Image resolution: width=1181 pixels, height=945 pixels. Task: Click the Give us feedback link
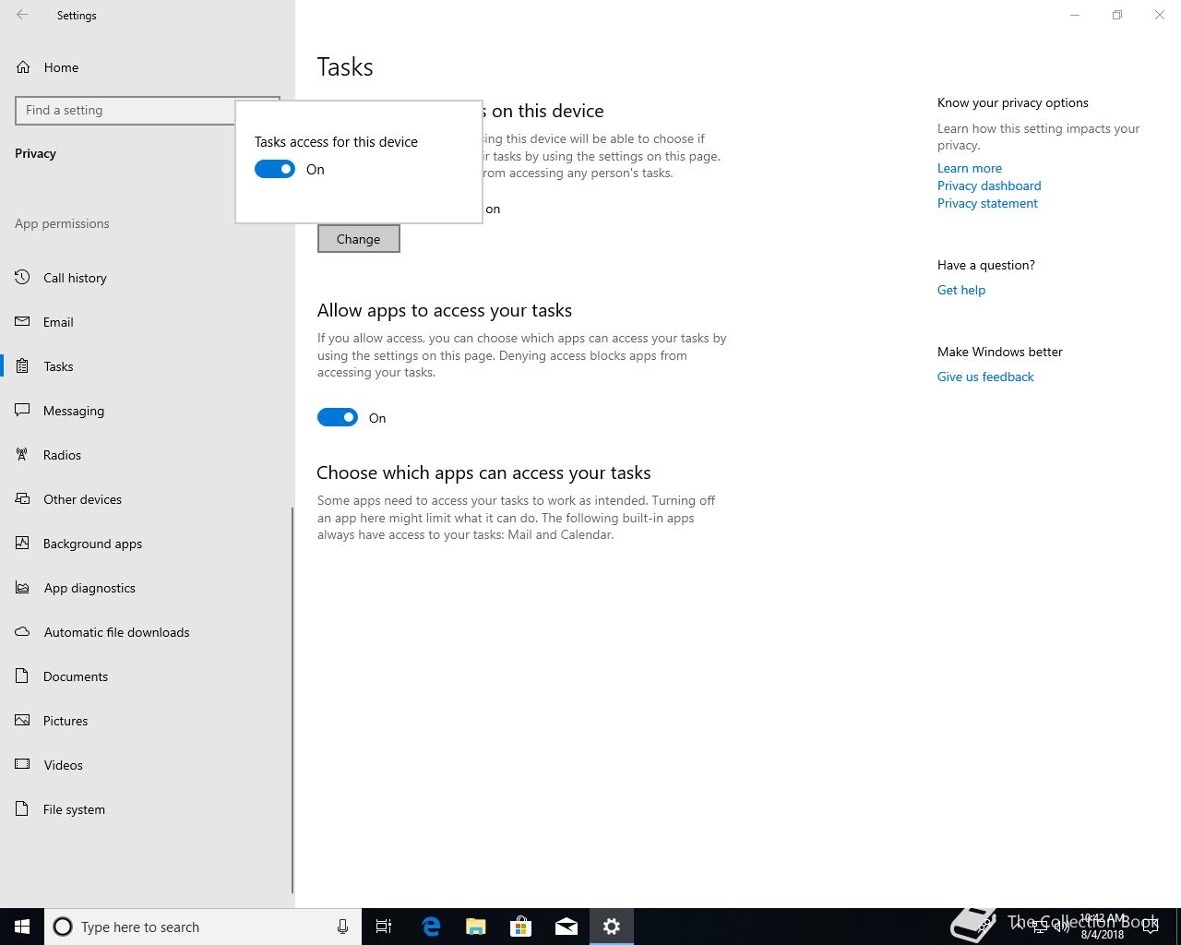pyautogui.click(x=985, y=377)
